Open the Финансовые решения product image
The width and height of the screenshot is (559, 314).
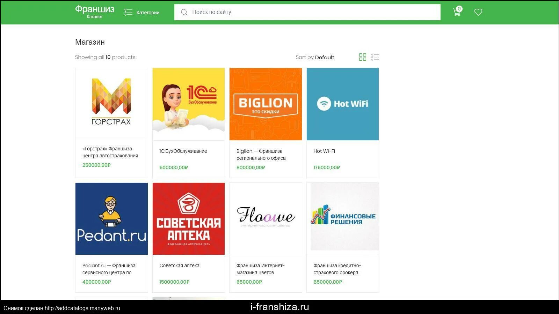343,219
